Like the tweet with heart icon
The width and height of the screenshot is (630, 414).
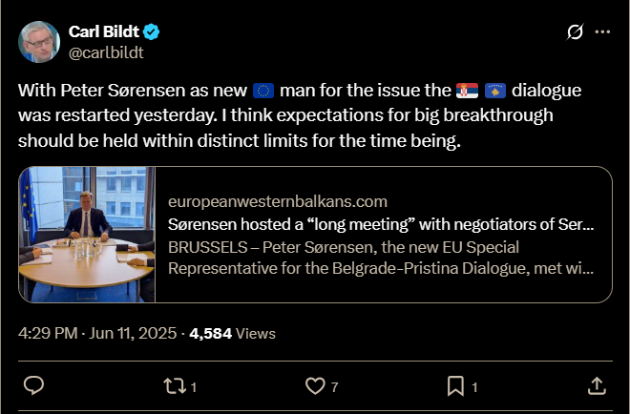[315, 386]
